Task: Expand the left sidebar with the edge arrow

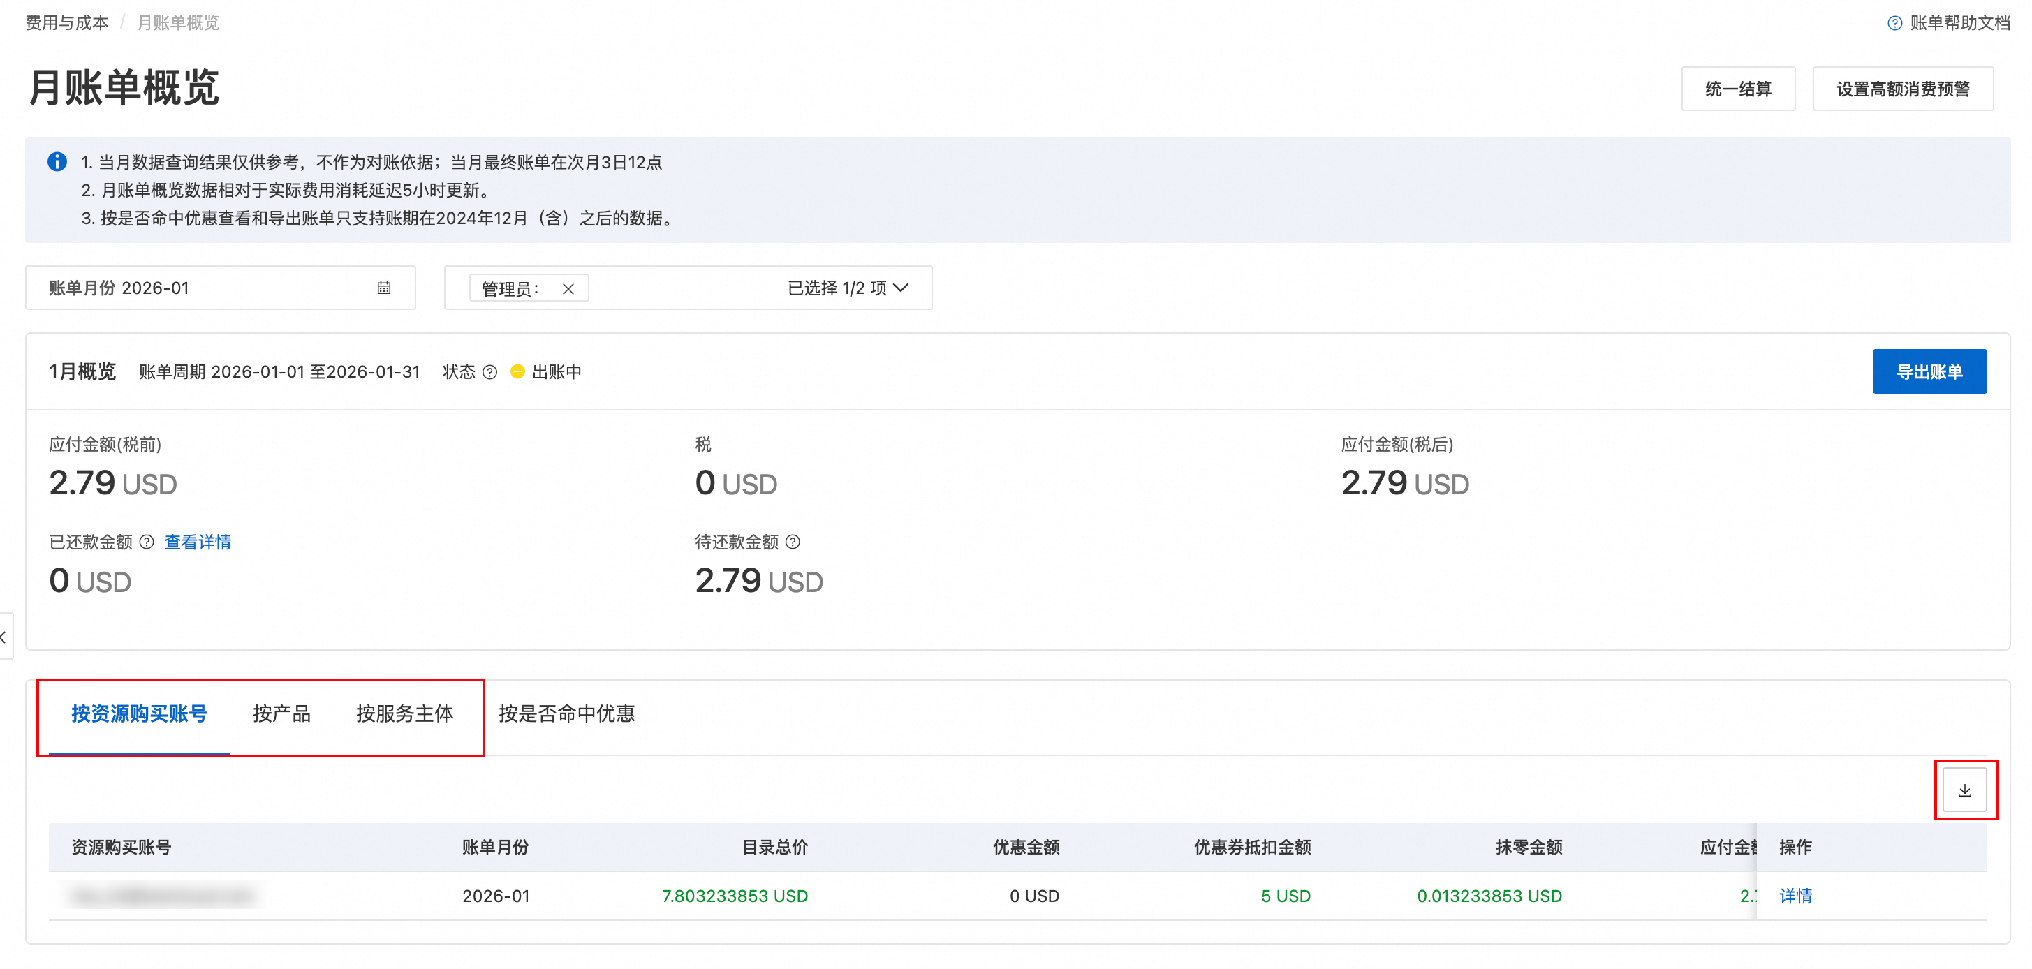Action: 5,636
